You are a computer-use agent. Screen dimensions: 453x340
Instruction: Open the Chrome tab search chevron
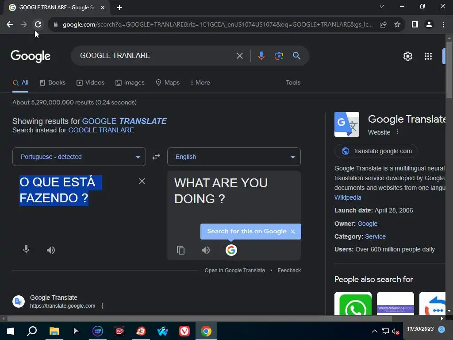coord(382,6)
